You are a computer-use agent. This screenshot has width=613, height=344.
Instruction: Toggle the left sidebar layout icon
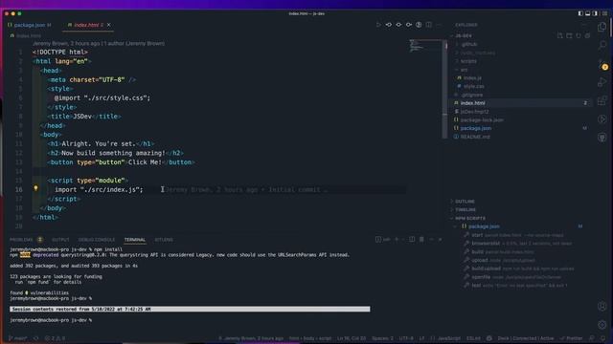580,13
